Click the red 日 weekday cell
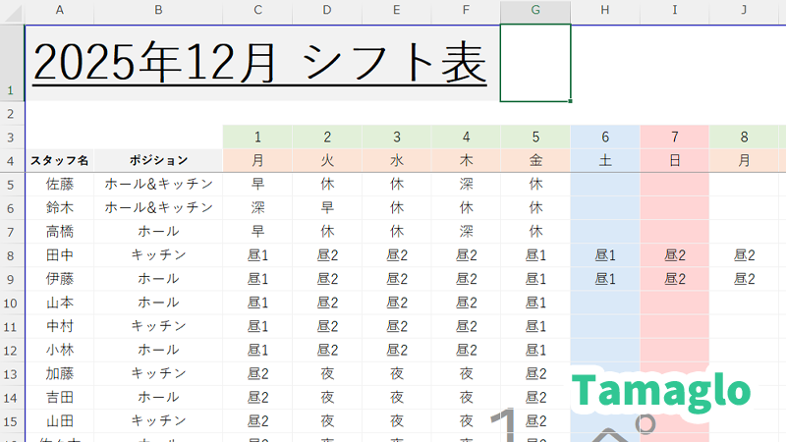The image size is (786, 442). click(675, 160)
